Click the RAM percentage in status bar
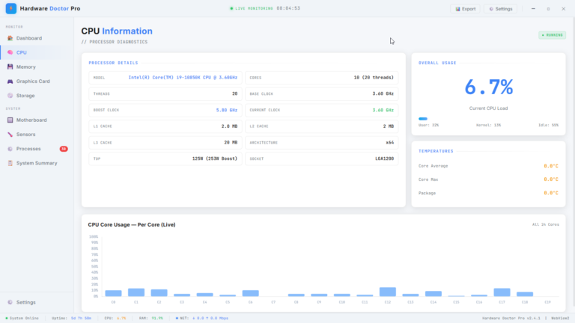This screenshot has width=575, height=323. click(x=157, y=319)
